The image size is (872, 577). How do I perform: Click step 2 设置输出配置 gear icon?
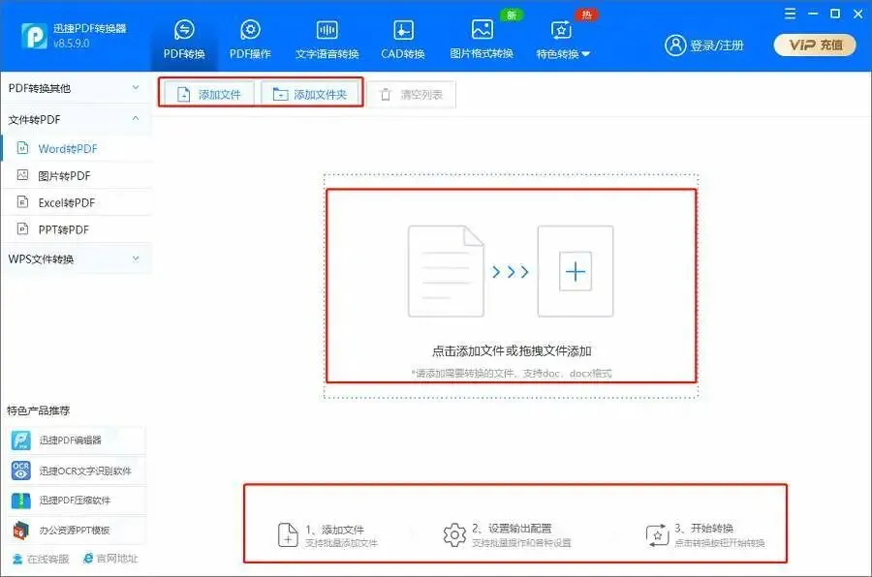454,534
